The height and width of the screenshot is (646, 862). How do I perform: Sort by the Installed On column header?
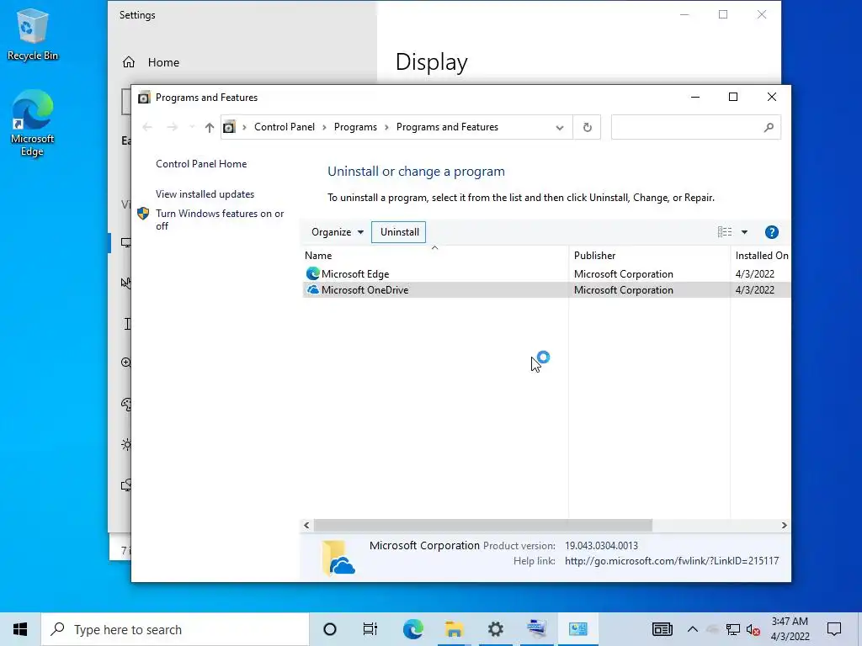pos(762,256)
